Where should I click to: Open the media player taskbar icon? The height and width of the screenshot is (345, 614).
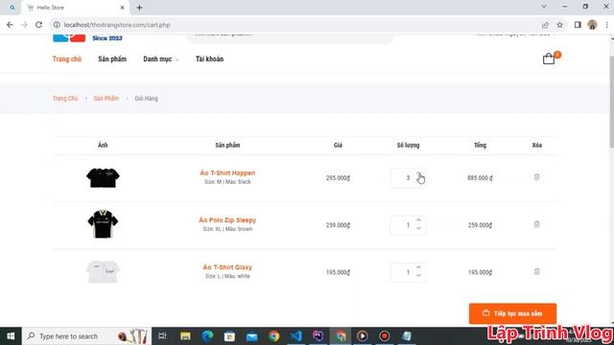coord(363,336)
